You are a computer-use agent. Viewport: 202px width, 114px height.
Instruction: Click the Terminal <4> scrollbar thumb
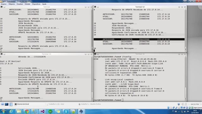[186, 92]
